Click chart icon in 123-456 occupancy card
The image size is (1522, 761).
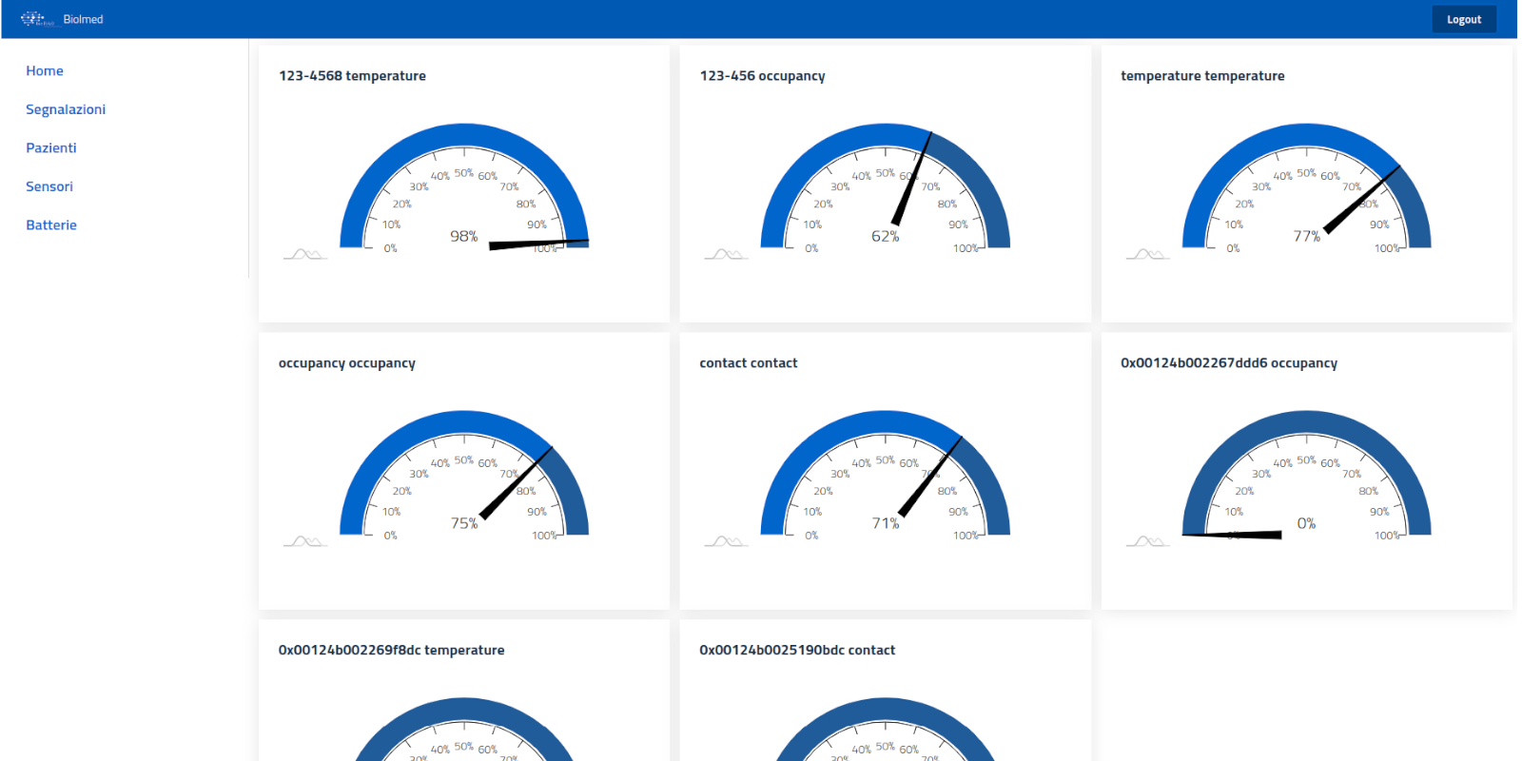726,254
